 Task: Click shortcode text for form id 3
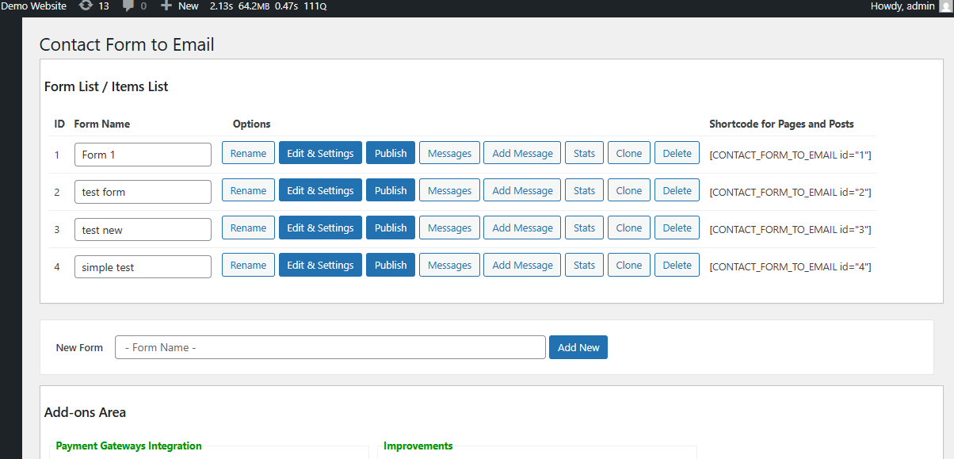click(790, 230)
